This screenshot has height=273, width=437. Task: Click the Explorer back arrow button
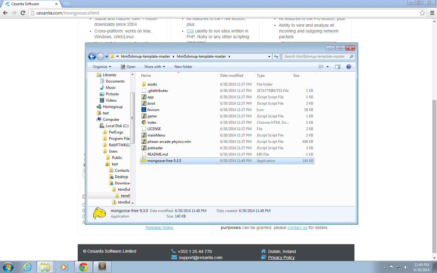coord(92,56)
